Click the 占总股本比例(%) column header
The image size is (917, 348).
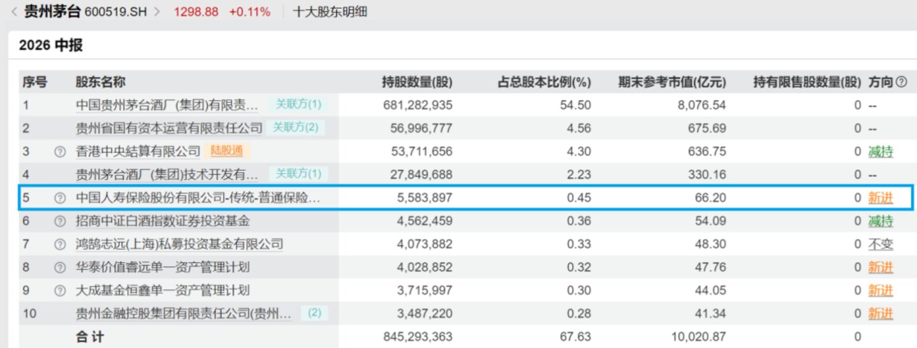click(545, 82)
